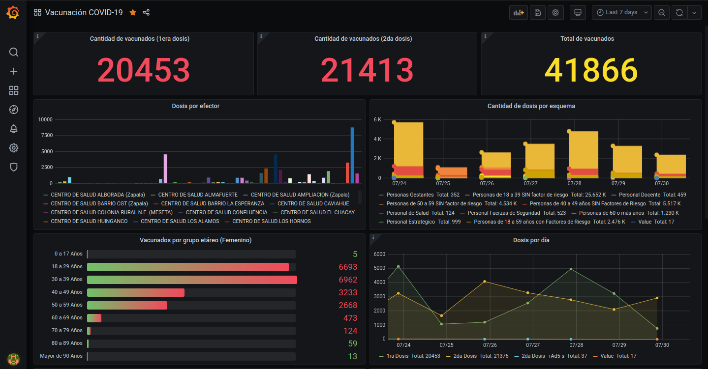Image resolution: width=708 pixels, height=369 pixels.
Task: Click the Vacunación COVID-19 dashboard title
Action: tap(84, 12)
